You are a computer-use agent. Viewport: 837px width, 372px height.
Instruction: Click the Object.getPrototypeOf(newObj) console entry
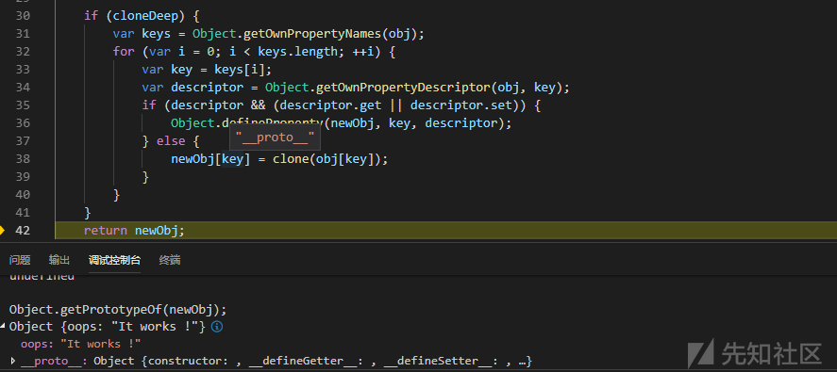(118, 310)
